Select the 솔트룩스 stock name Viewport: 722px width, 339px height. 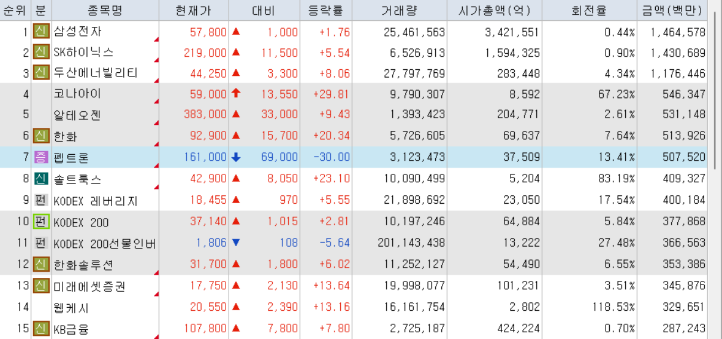click(77, 179)
